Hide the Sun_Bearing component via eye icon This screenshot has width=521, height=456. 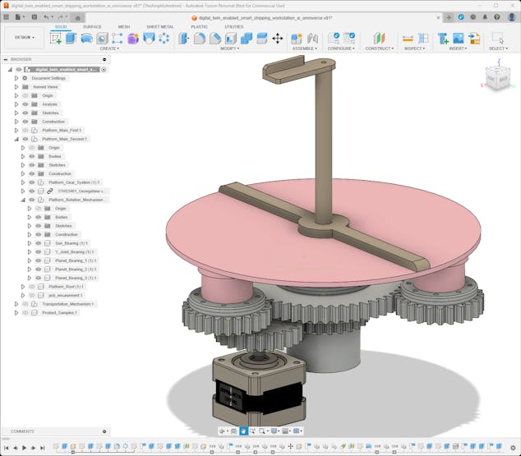pos(38,243)
